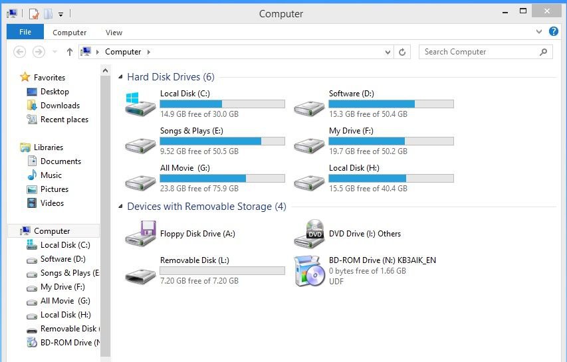Viewport: 567px width, 362px height.
Task: Open the File tab
Action: point(25,32)
